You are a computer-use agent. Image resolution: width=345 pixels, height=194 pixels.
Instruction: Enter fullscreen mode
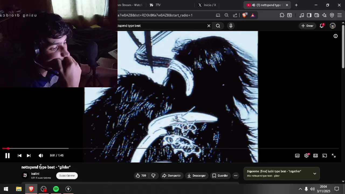334,155
